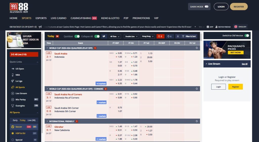This screenshot has height=142, width=259.
Task: Click the notification bell icon
Action: pyautogui.click(x=178, y=36)
